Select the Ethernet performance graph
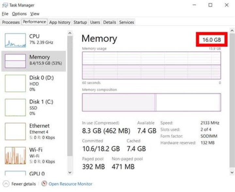 tap(15, 131)
